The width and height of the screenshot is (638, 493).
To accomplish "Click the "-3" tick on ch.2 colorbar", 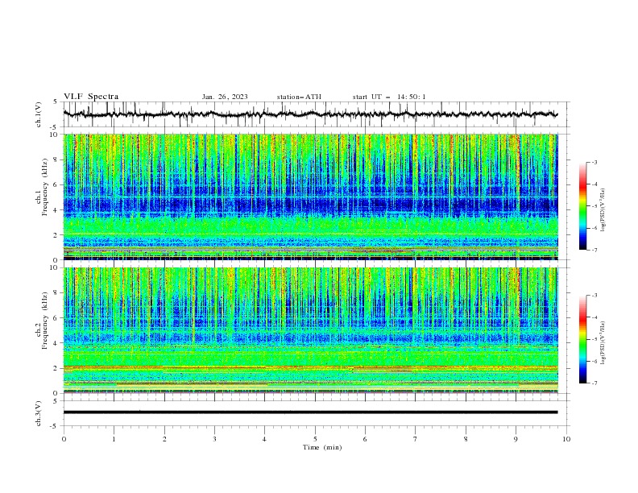I will pos(594,296).
